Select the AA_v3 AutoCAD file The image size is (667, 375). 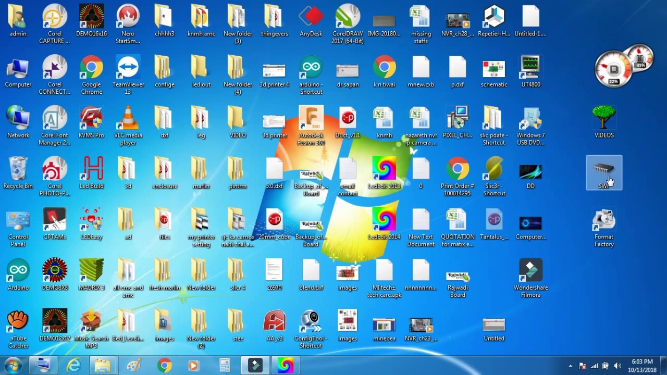tap(275, 327)
